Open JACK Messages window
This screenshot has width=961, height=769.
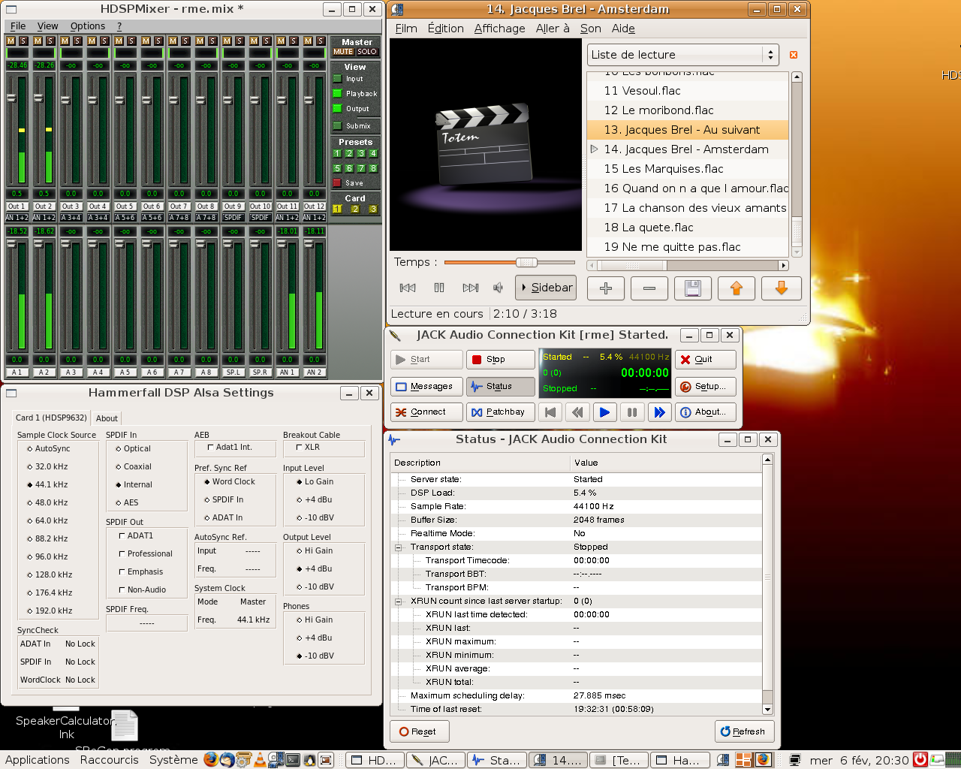coord(425,387)
